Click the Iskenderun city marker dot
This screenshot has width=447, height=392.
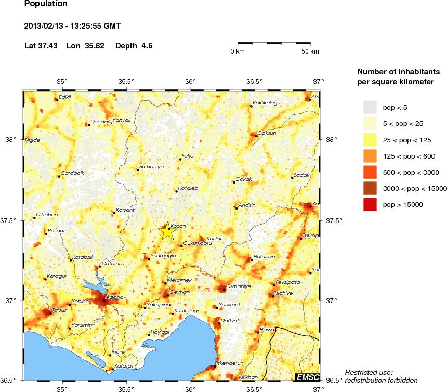pyautogui.click(x=215, y=367)
